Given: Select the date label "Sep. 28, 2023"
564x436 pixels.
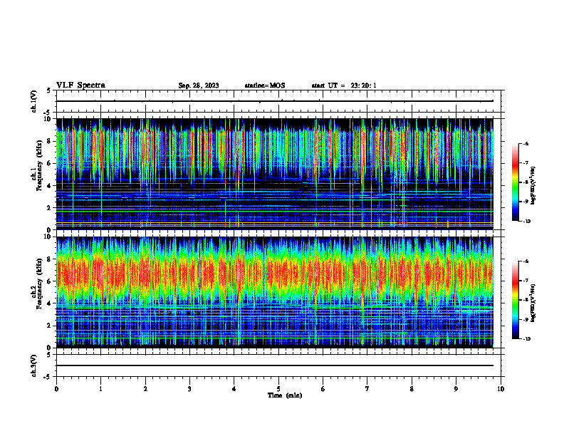Looking at the screenshot, I should pos(199,85).
